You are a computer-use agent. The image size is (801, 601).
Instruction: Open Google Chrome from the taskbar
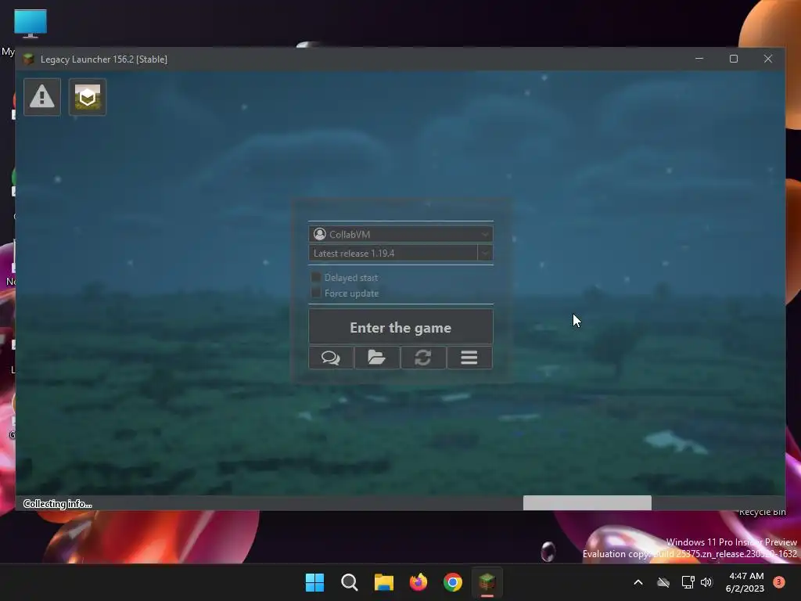coord(453,582)
